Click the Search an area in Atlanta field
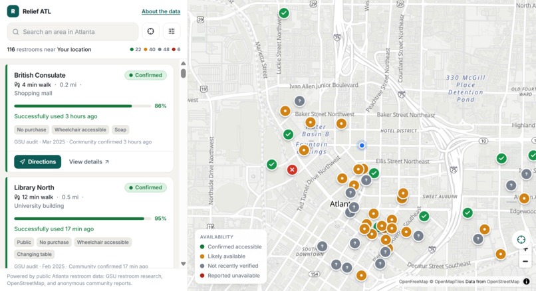The image size is (536, 291). (x=72, y=32)
